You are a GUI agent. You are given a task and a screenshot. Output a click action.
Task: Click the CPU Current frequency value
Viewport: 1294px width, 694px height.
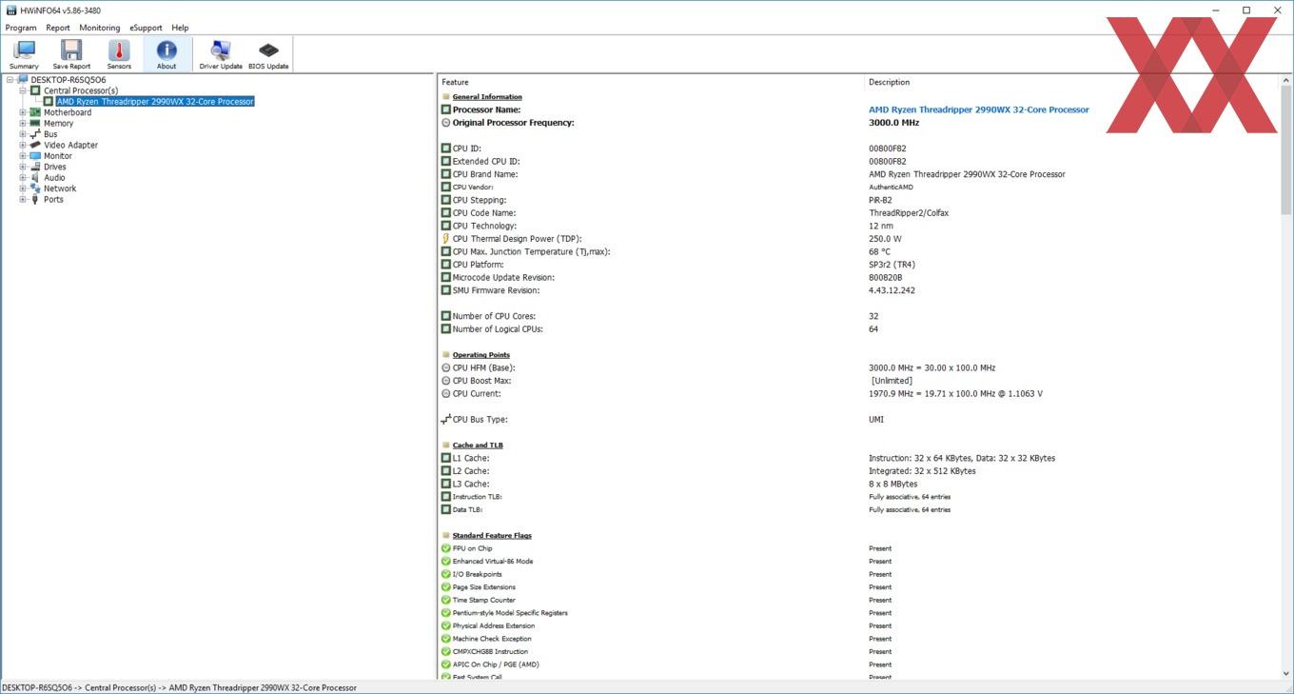[955, 393]
